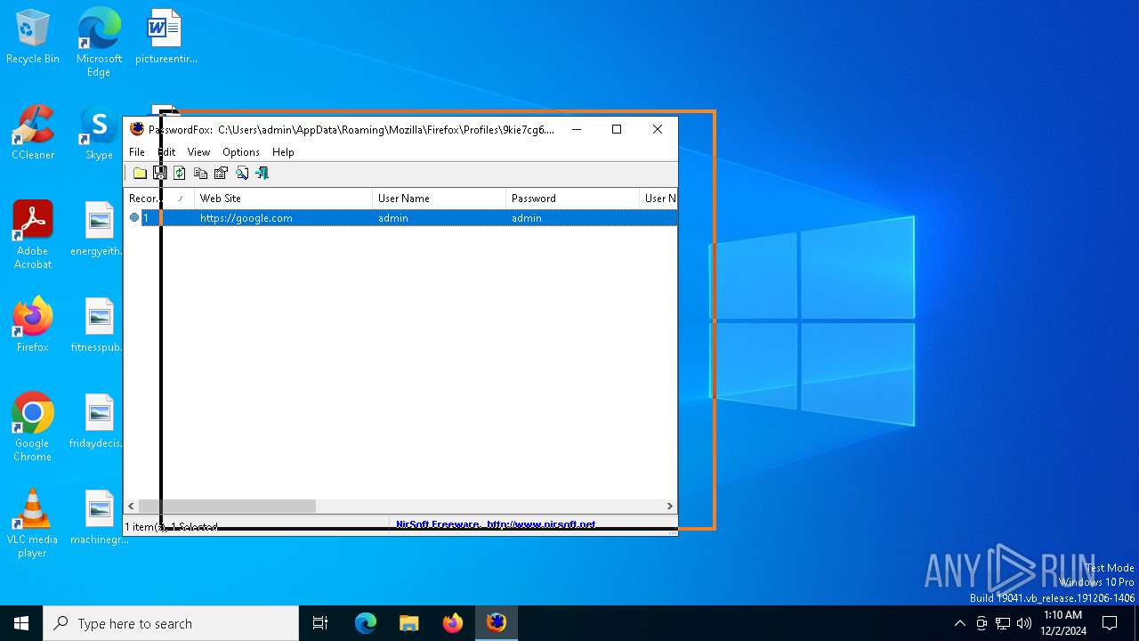Click the admin password cell
Screen dimensions: 1139x641
tap(527, 218)
